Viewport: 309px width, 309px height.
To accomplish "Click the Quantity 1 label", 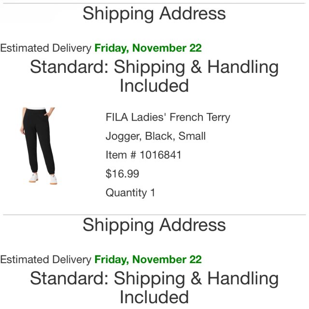I will click(x=130, y=193).
